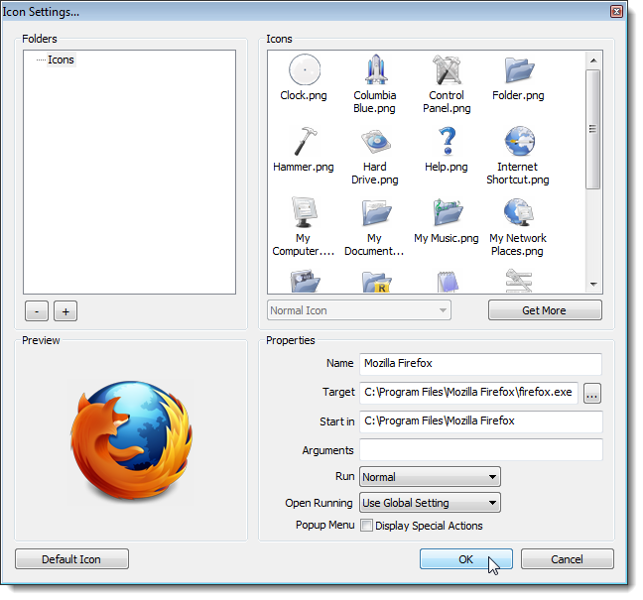
Task: Click the icons list scroll down arrow
Action: pyautogui.click(x=593, y=284)
